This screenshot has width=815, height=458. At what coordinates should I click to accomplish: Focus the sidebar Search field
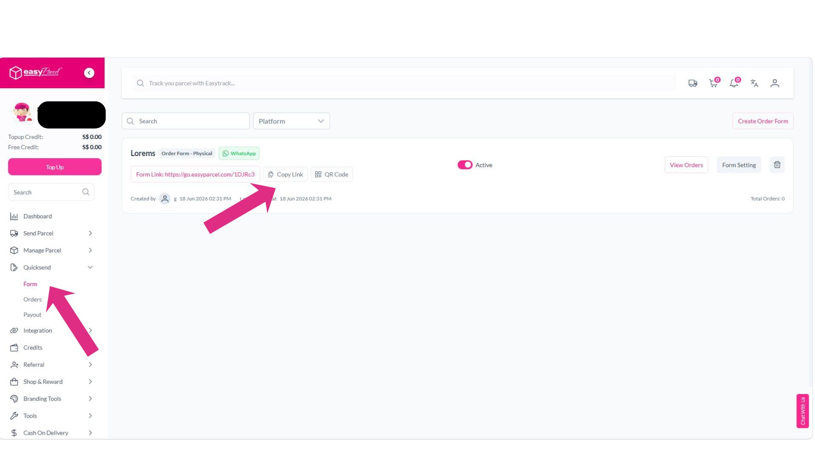51,192
